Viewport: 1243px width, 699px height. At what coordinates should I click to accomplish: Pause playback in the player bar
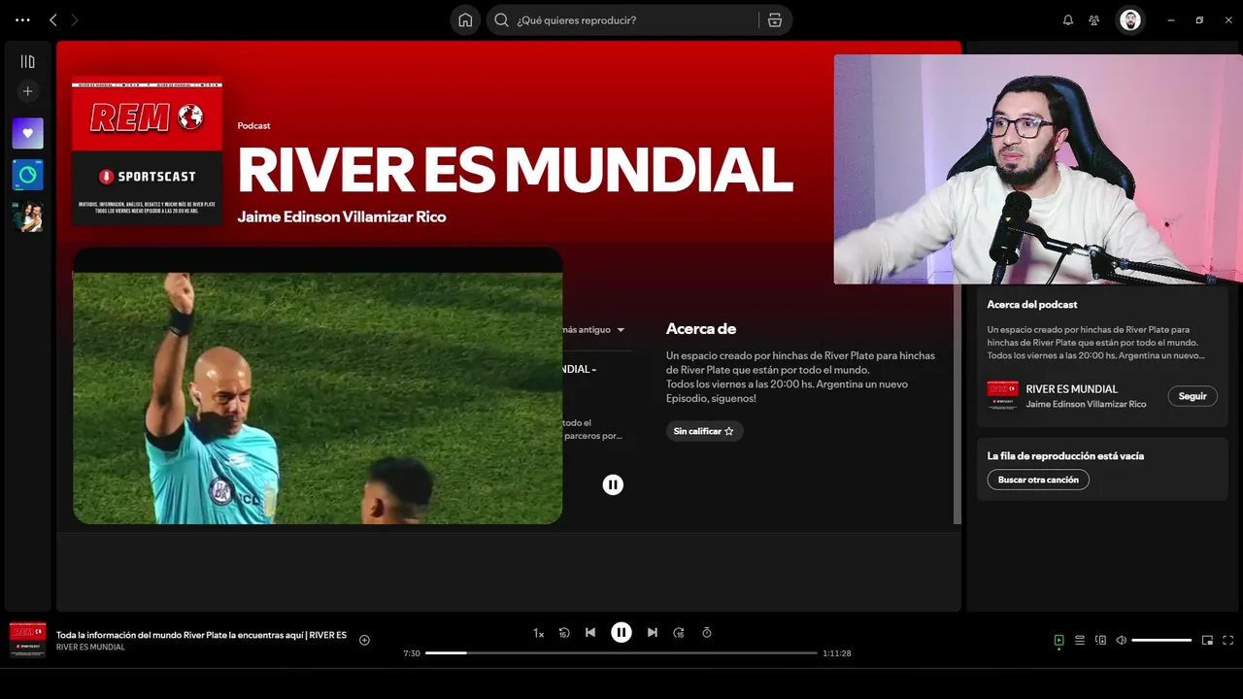click(x=621, y=633)
